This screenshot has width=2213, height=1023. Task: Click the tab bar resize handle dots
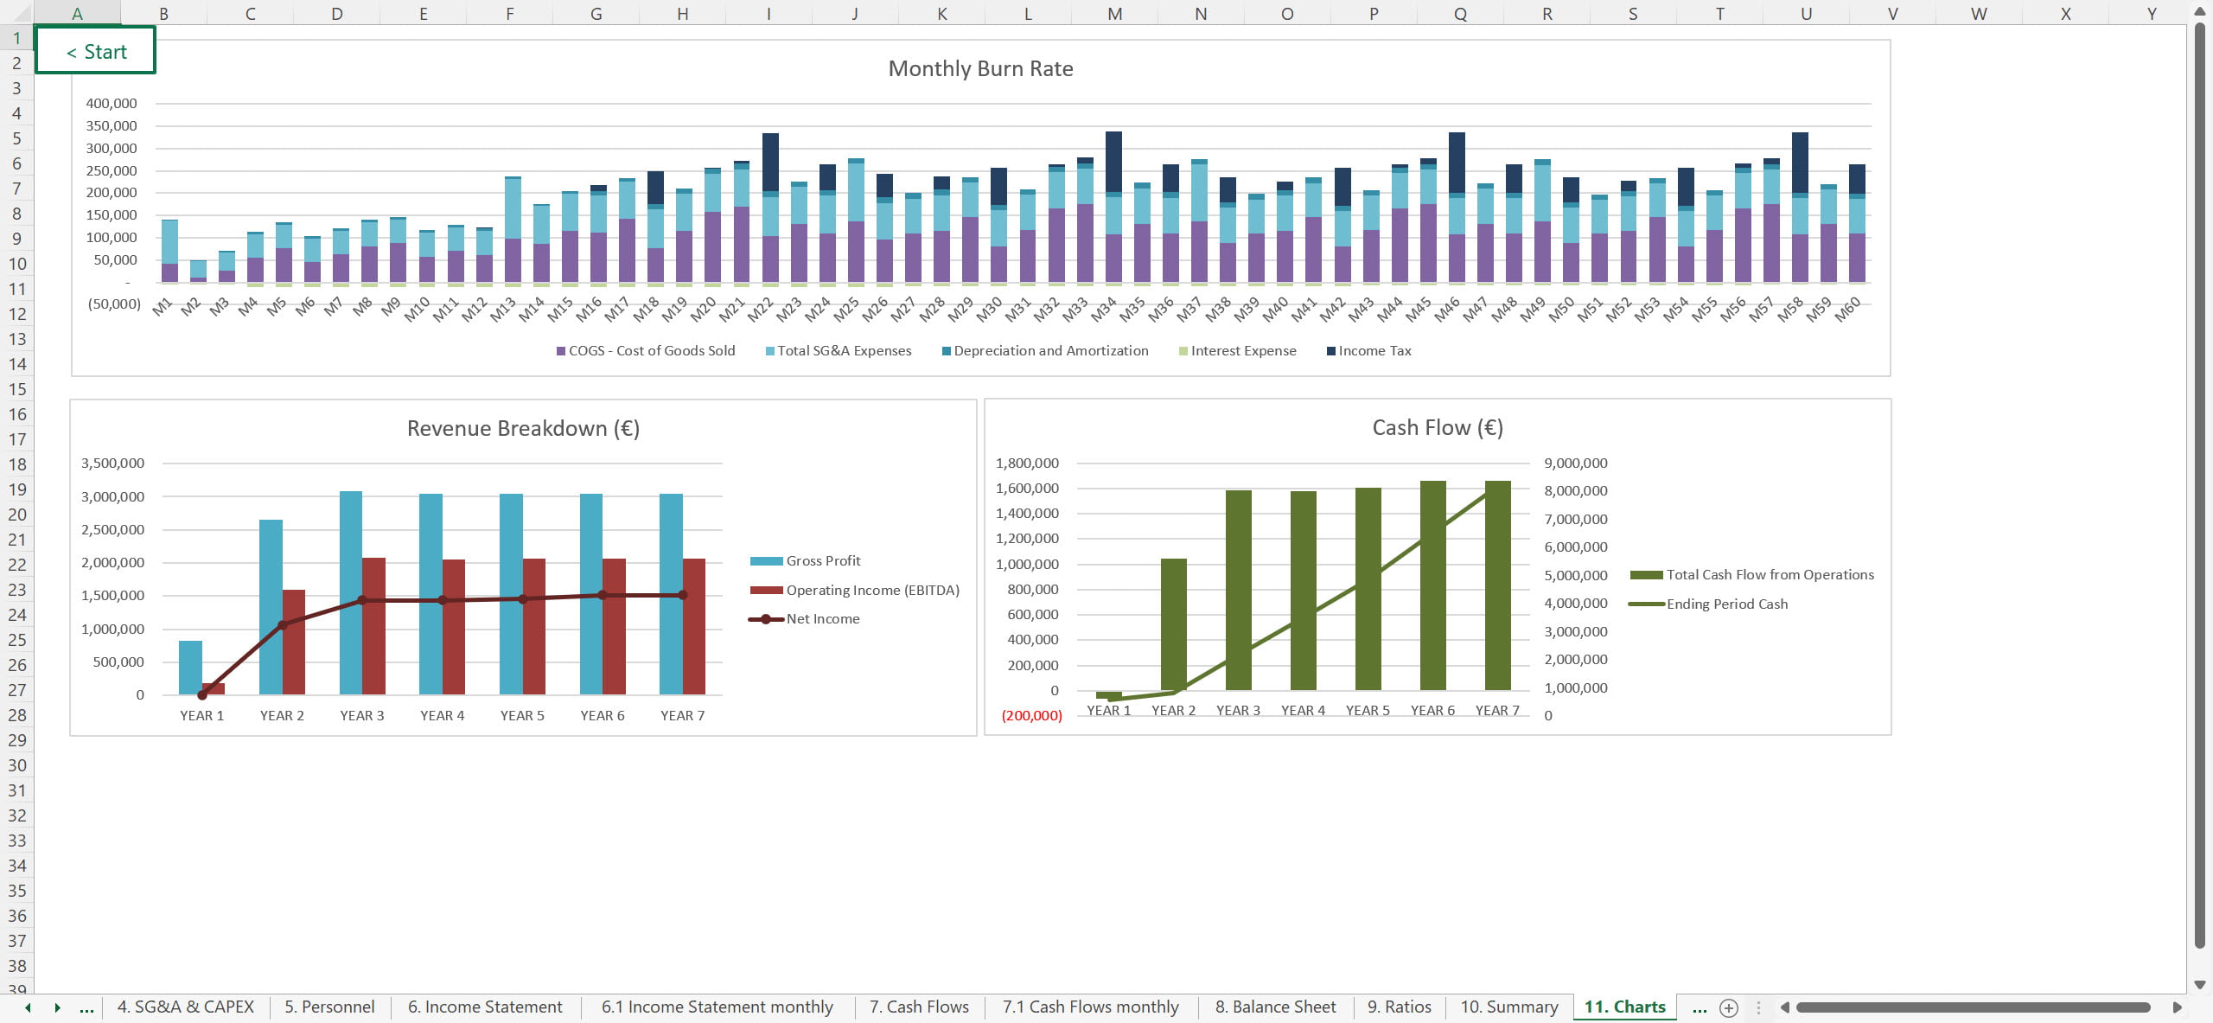coord(1757,1007)
